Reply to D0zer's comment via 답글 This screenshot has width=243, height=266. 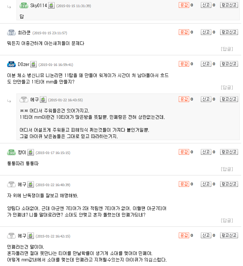point(227,87)
